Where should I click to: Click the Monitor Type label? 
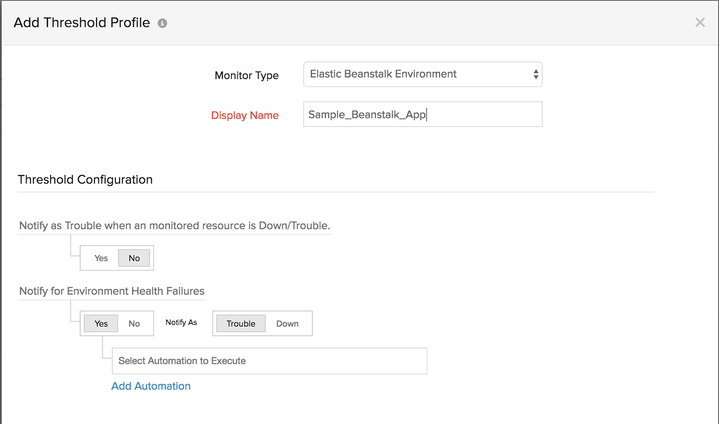(247, 76)
